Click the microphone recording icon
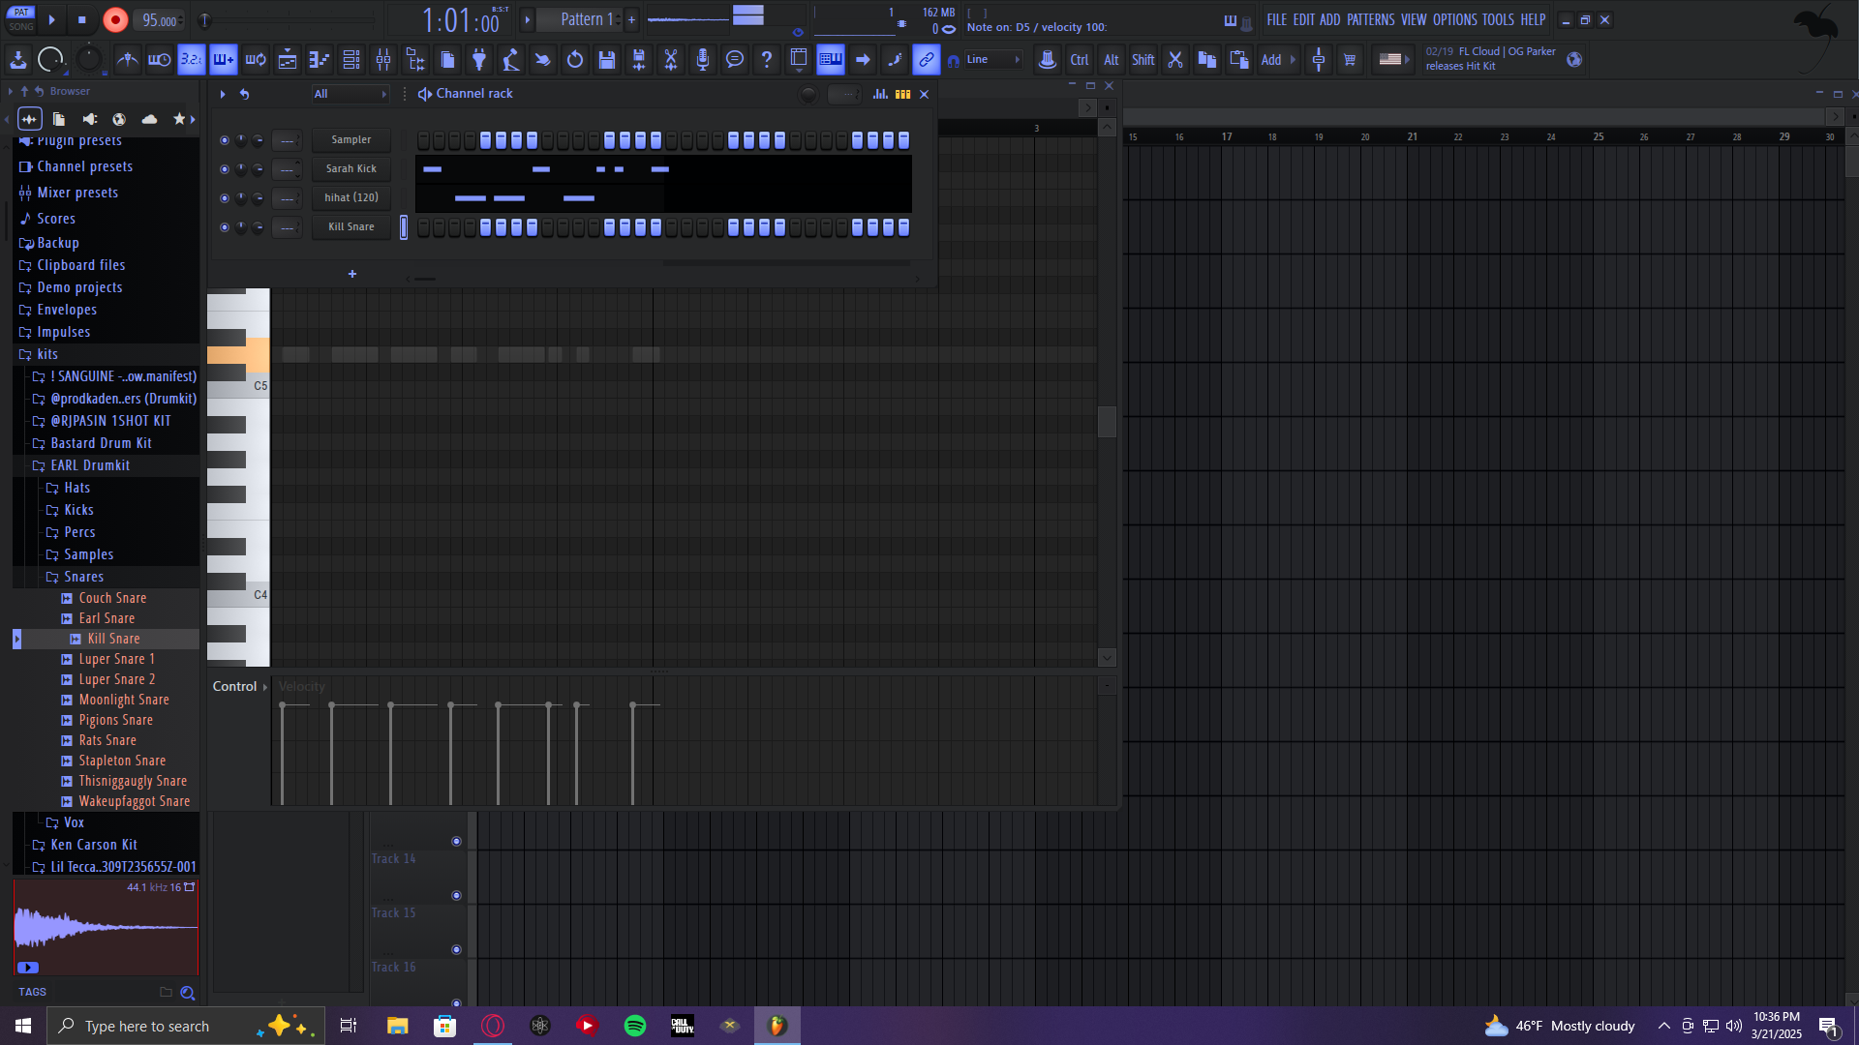The height and width of the screenshot is (1045, 1859). pos(703,60)
